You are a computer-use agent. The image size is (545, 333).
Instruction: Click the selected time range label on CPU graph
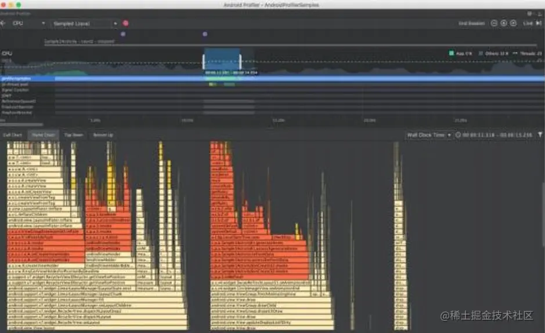(x=231, y=73)
